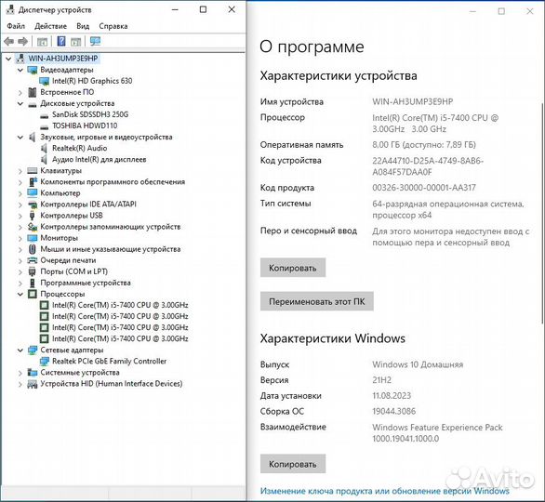
Task: Collapse the Дисковые устройства category
Action: (20, 103)
